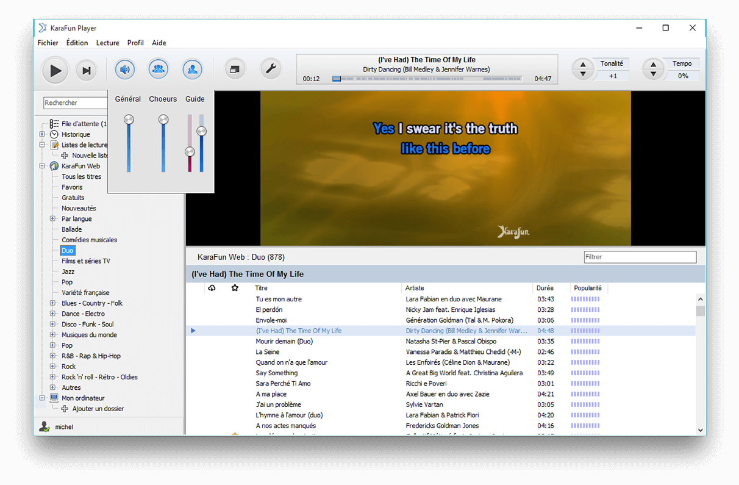Expand the Disco - Funk - Soul node

[53, 324]
